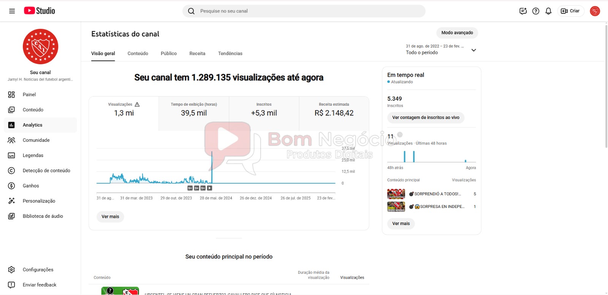Open the notifications bell

[x=548, y=11]
